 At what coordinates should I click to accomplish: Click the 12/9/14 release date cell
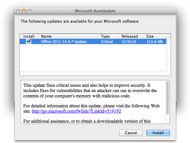[128, 42]
